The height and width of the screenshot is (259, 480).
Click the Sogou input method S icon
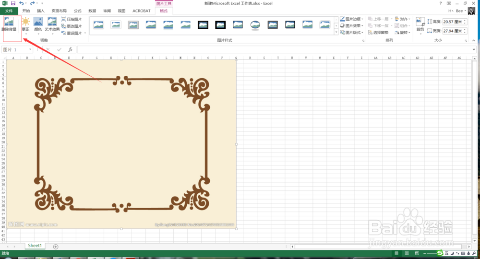(440, 253)
